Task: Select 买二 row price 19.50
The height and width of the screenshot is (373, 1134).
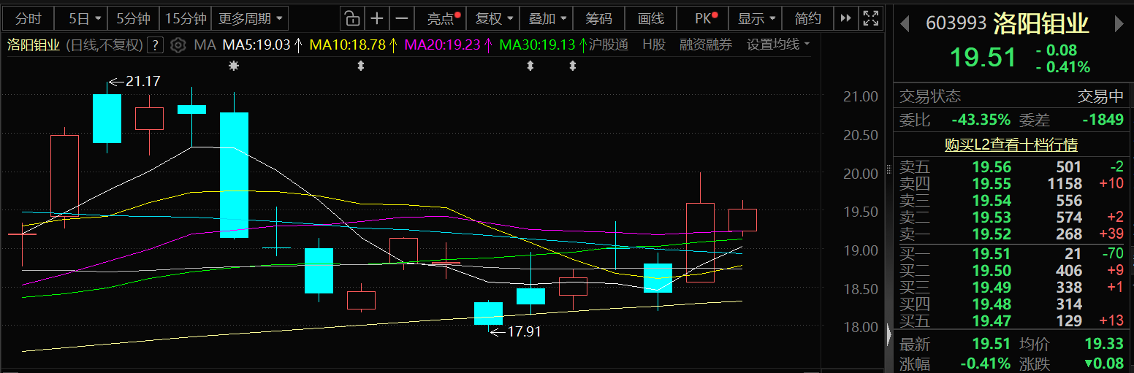Action: [x=992, y=271]
